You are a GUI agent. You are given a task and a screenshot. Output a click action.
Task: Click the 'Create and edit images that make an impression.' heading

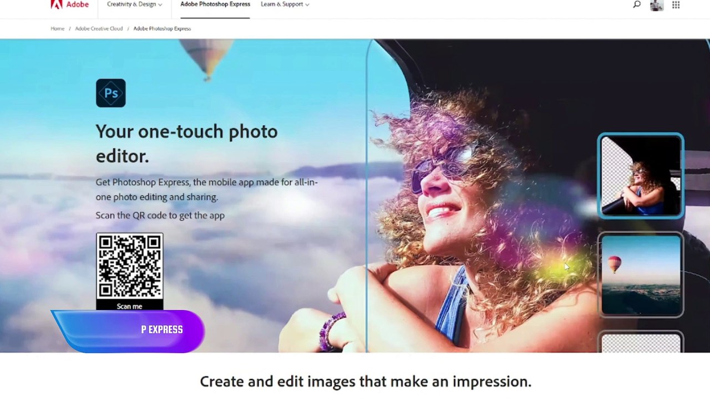[366, 381]
